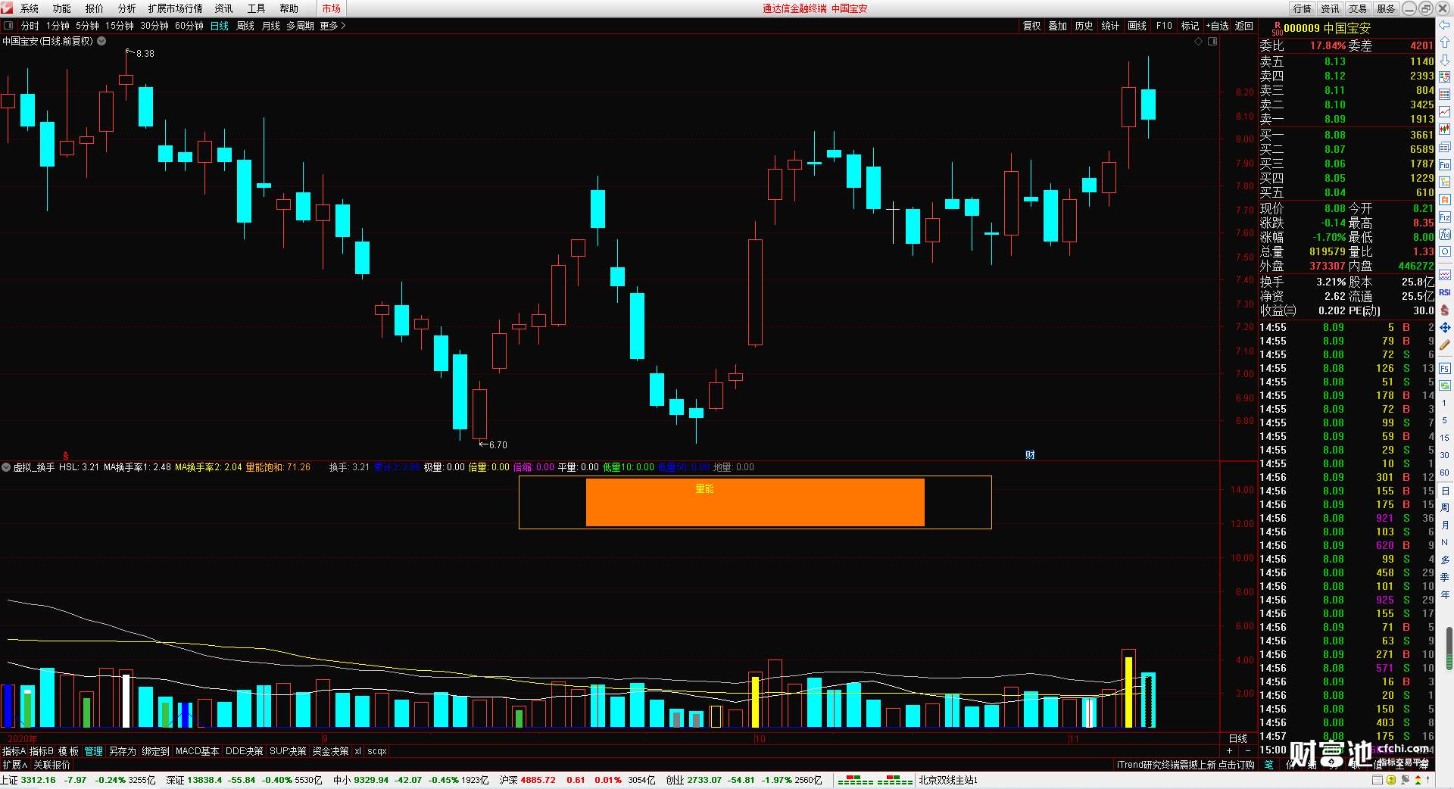The image size is (1454, 789).
Task: Open the candlestick chart icon
Action: tap(1445, 129)
